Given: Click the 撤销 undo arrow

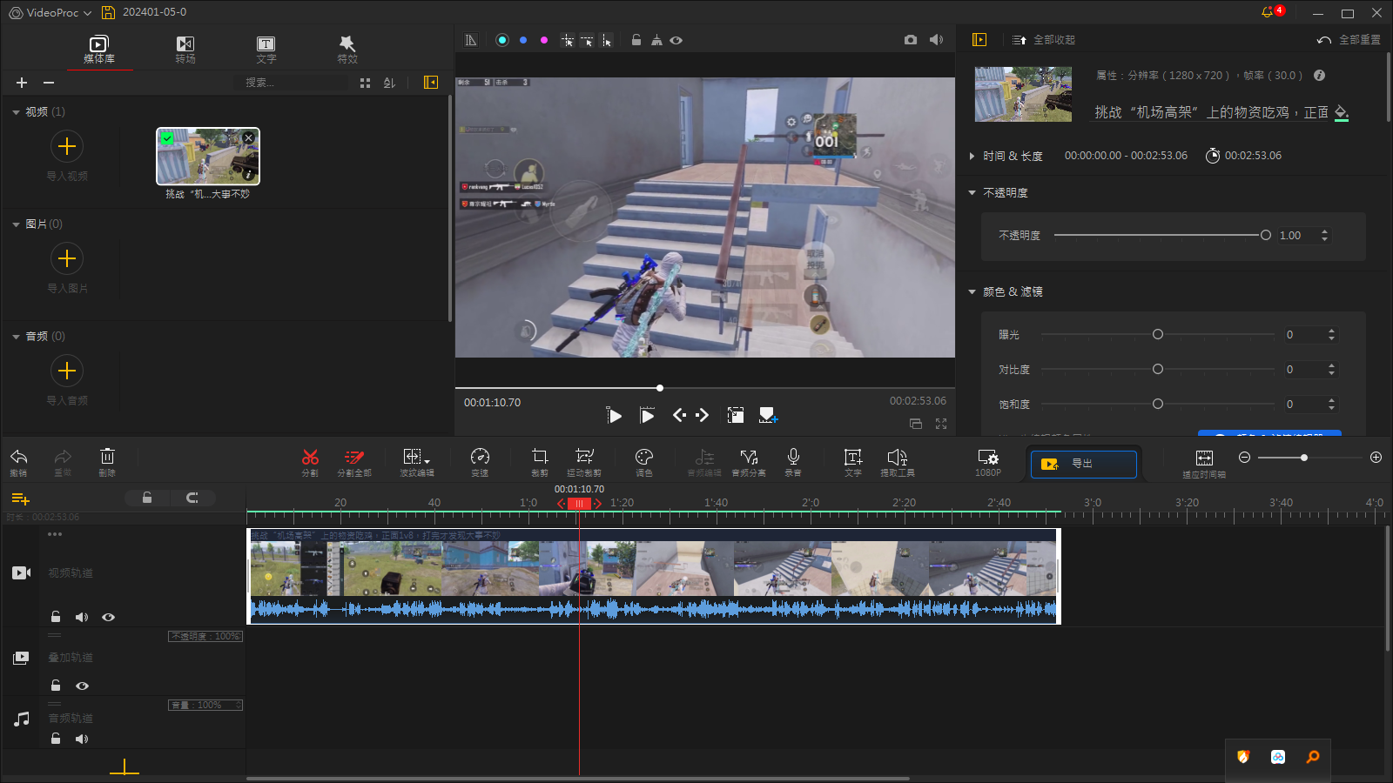Looking at the screenshot, I should pyautogui.click(x=18, y=462).
